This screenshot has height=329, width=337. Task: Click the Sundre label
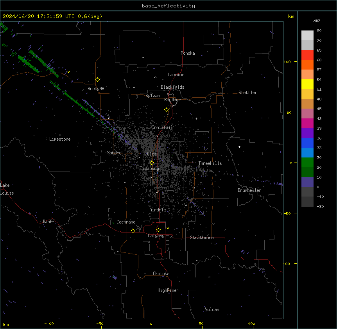click(114, 153)
